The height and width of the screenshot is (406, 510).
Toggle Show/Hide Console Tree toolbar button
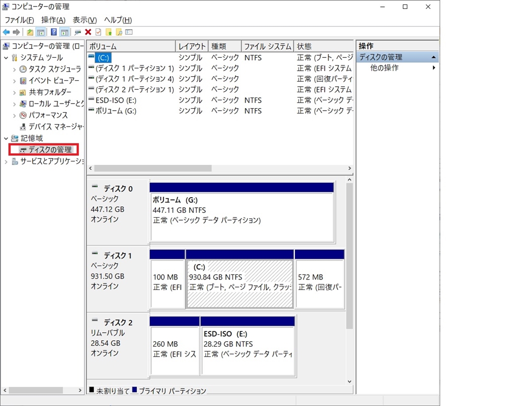(x=41, y=32)
